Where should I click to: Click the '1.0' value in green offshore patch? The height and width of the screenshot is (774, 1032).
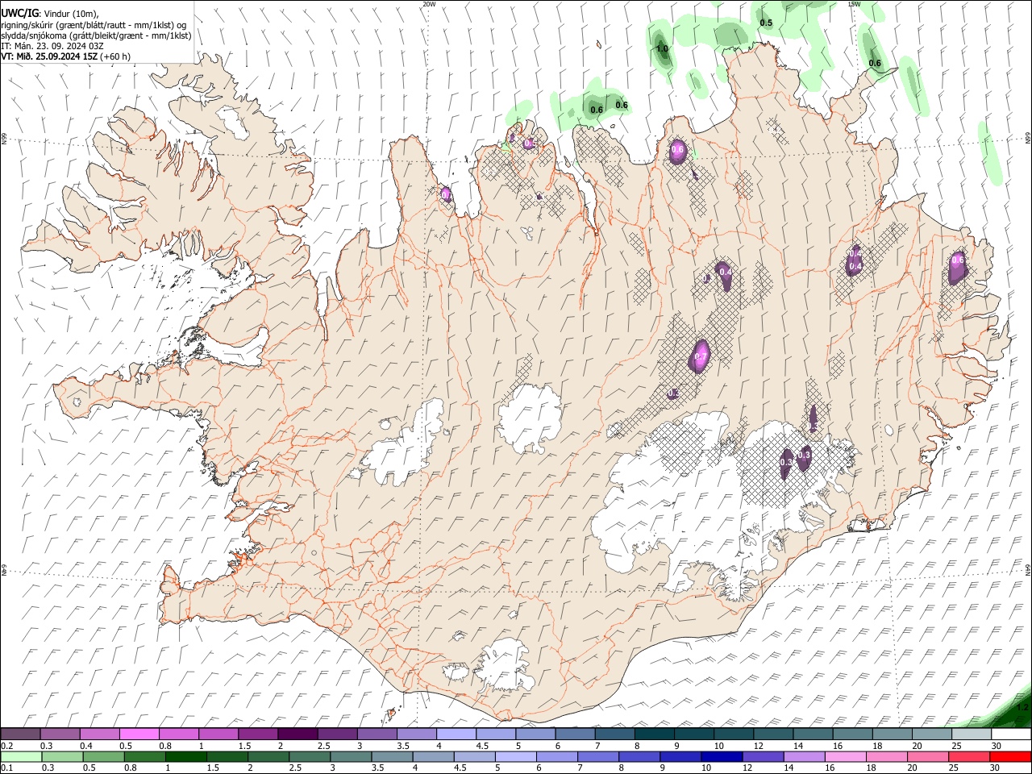[x=662, y=49]
